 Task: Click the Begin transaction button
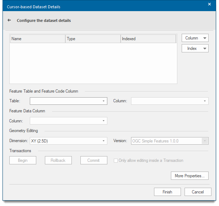click(23, 160)
